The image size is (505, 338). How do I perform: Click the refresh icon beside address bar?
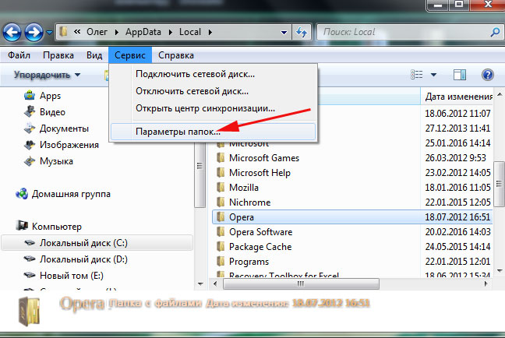click(x=301, y=33)
